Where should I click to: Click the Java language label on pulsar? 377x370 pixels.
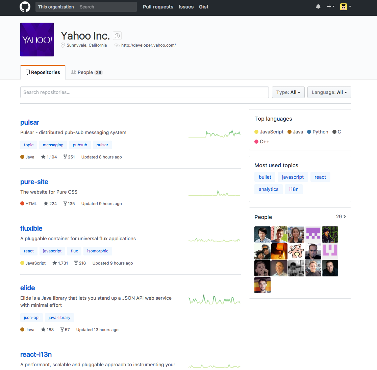(27, 157)
